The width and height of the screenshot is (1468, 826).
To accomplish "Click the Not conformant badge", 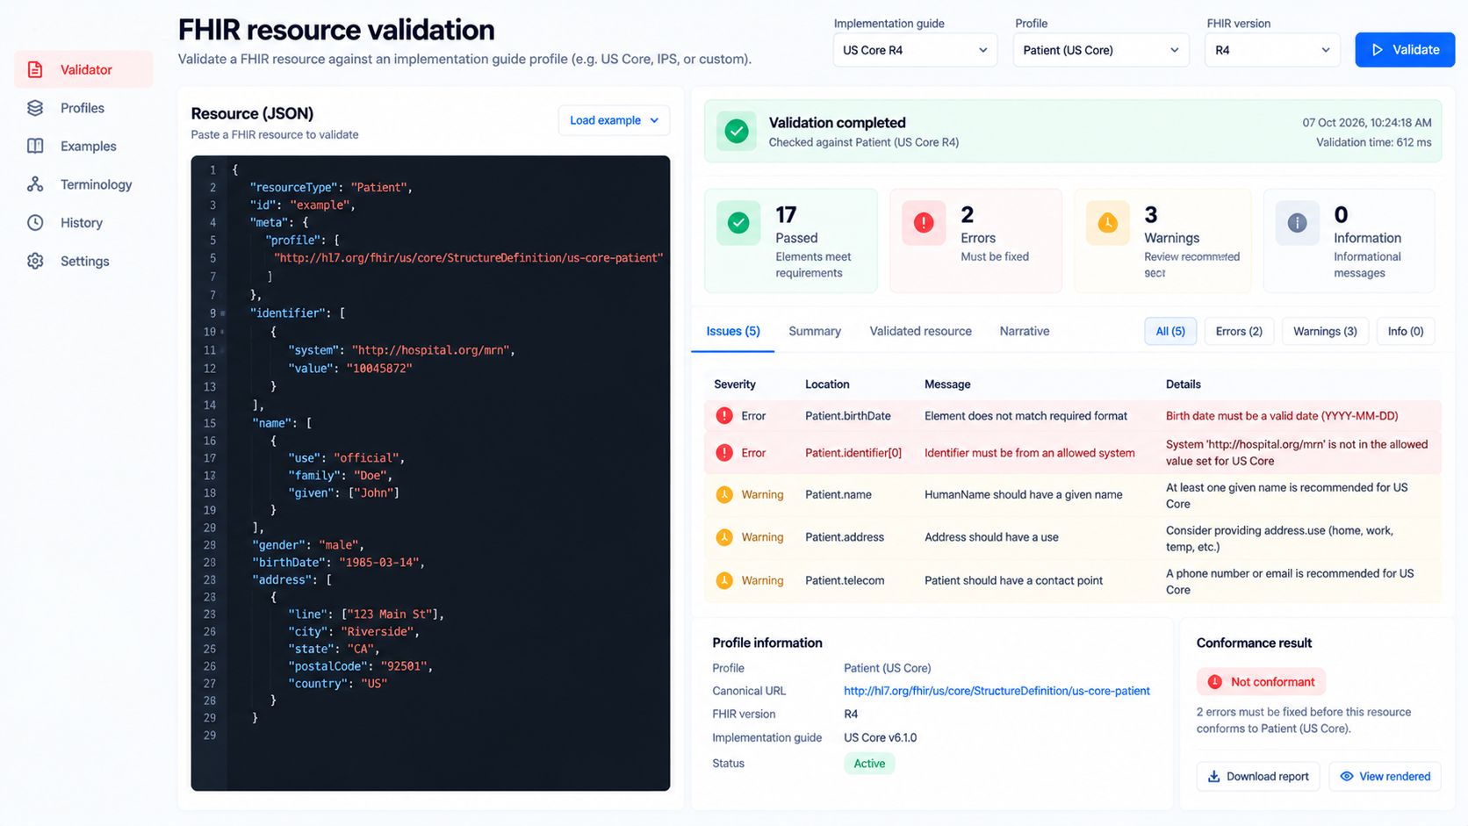I will point(1261,682).
